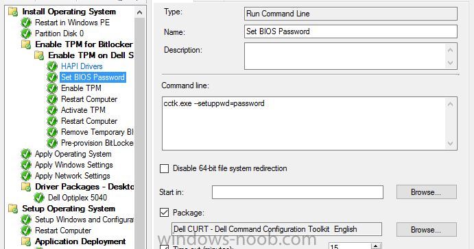Click Browse button next to Package field
Image resolution: width=474 pixels, height=249 pixels.
426,230
